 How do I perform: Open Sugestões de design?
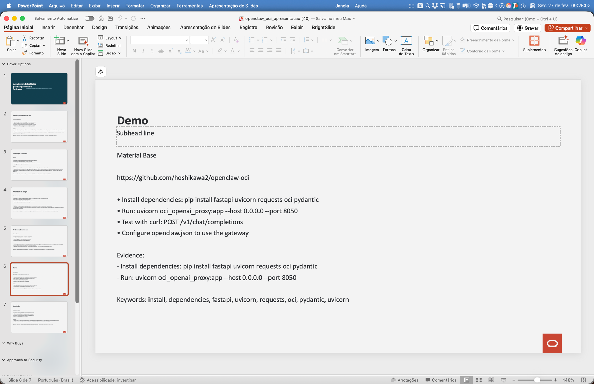(563, 41)
